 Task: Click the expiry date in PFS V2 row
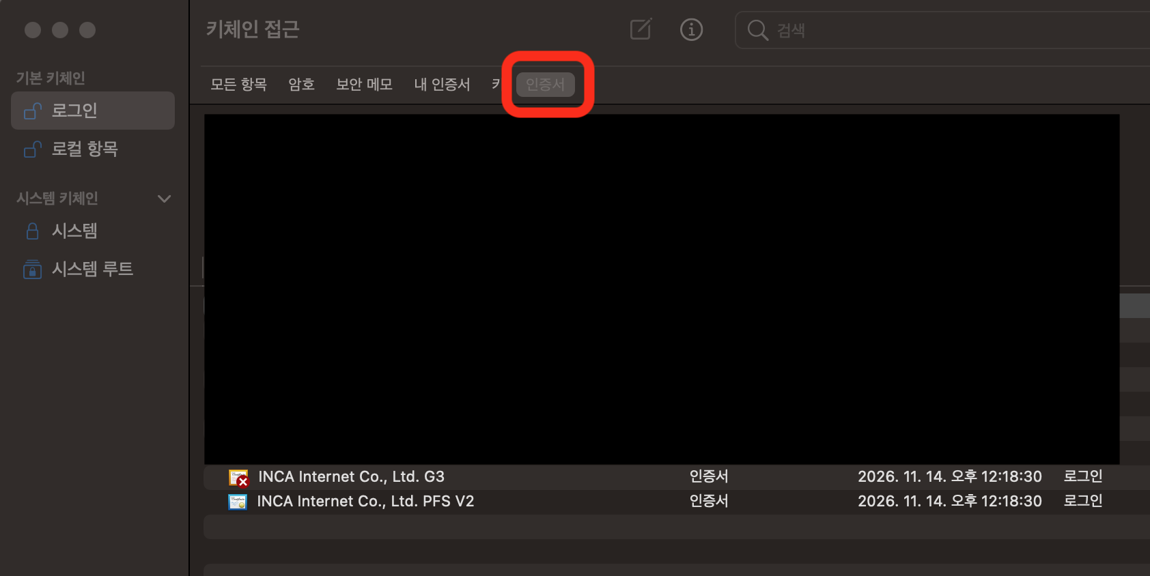click(950, 501)
